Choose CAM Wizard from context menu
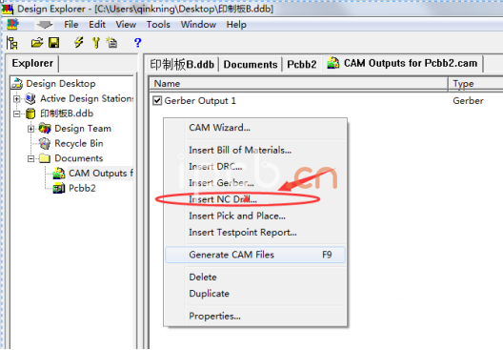This screenshot has height=350, width=503. pyautogui.click(x=219, y=128)
